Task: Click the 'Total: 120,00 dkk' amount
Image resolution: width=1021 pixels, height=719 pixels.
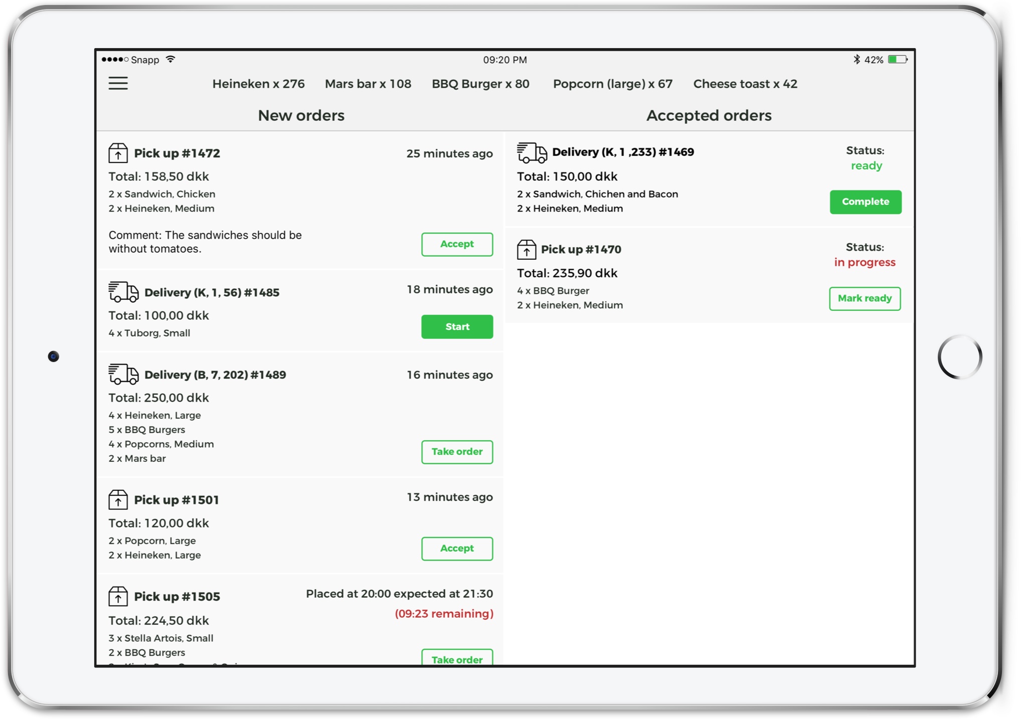Action: [158, 523]
